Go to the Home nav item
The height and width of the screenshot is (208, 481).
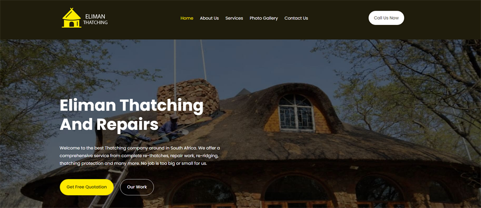(187, 18)
